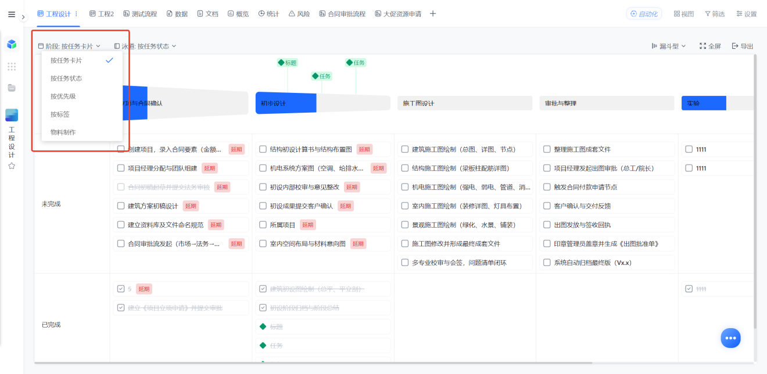Switch to the 风险 tab
Image resolution: width=767 pixels, height=374 pixels.
pyautogui.click(x=299, y=13)
